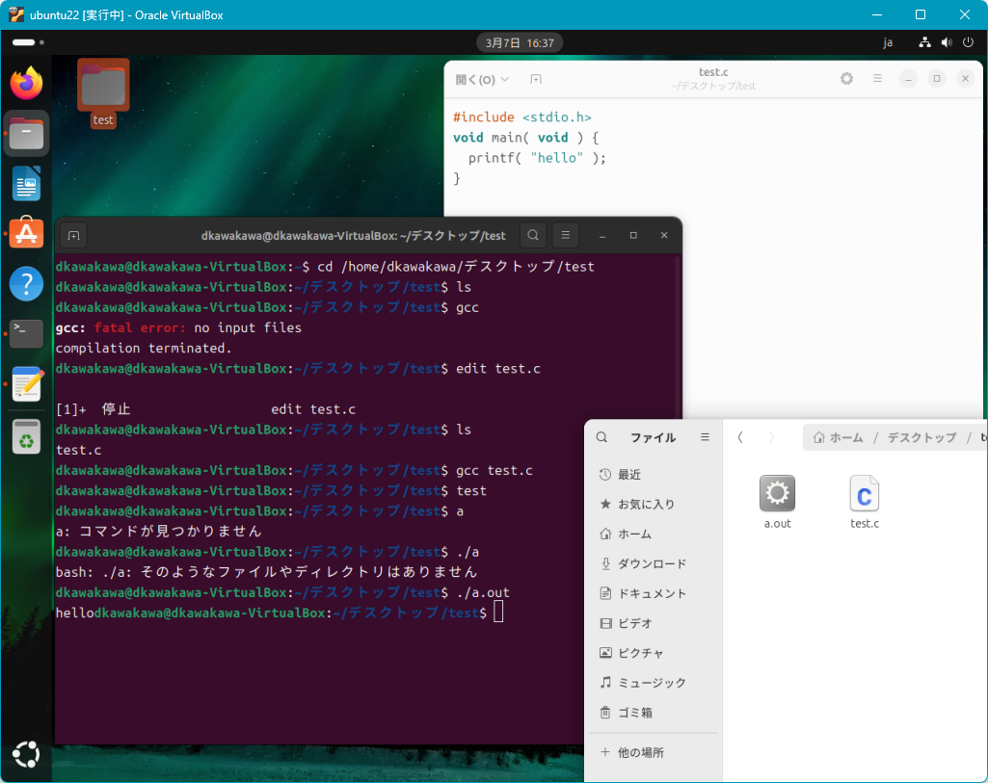Click the Help question mark icon
The height and width of the screenshot is (783, 988).
coord(26,284)
